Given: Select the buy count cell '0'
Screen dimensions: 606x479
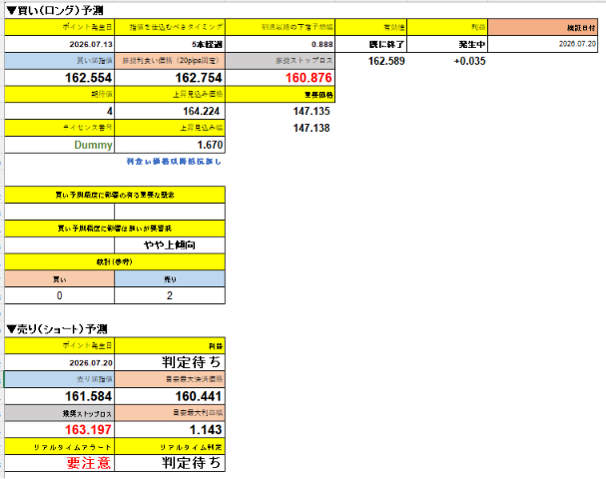Looking at the screenshot, I should (60, 295).
